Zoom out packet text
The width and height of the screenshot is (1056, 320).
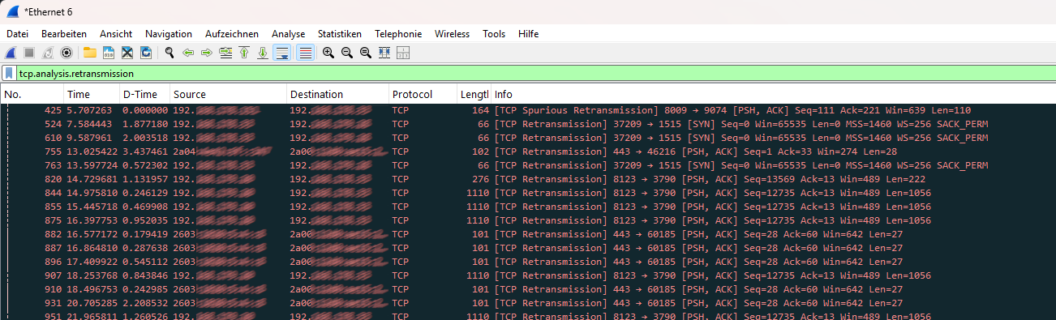pyautogui.click(x=347, y=53)
